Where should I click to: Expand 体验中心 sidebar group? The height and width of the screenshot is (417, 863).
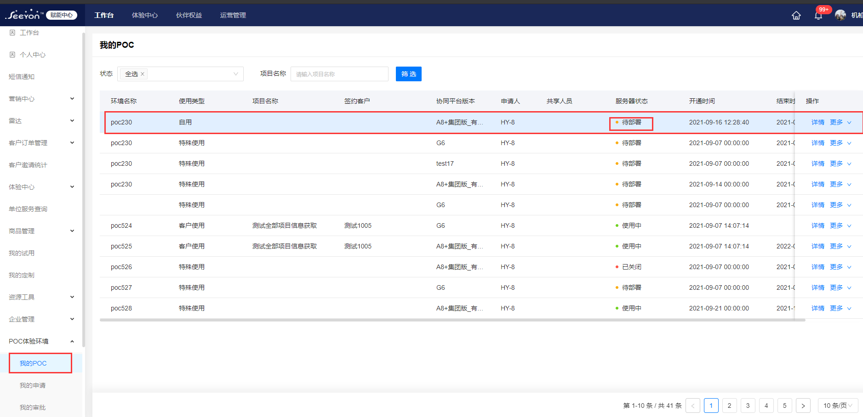point(72,187)
